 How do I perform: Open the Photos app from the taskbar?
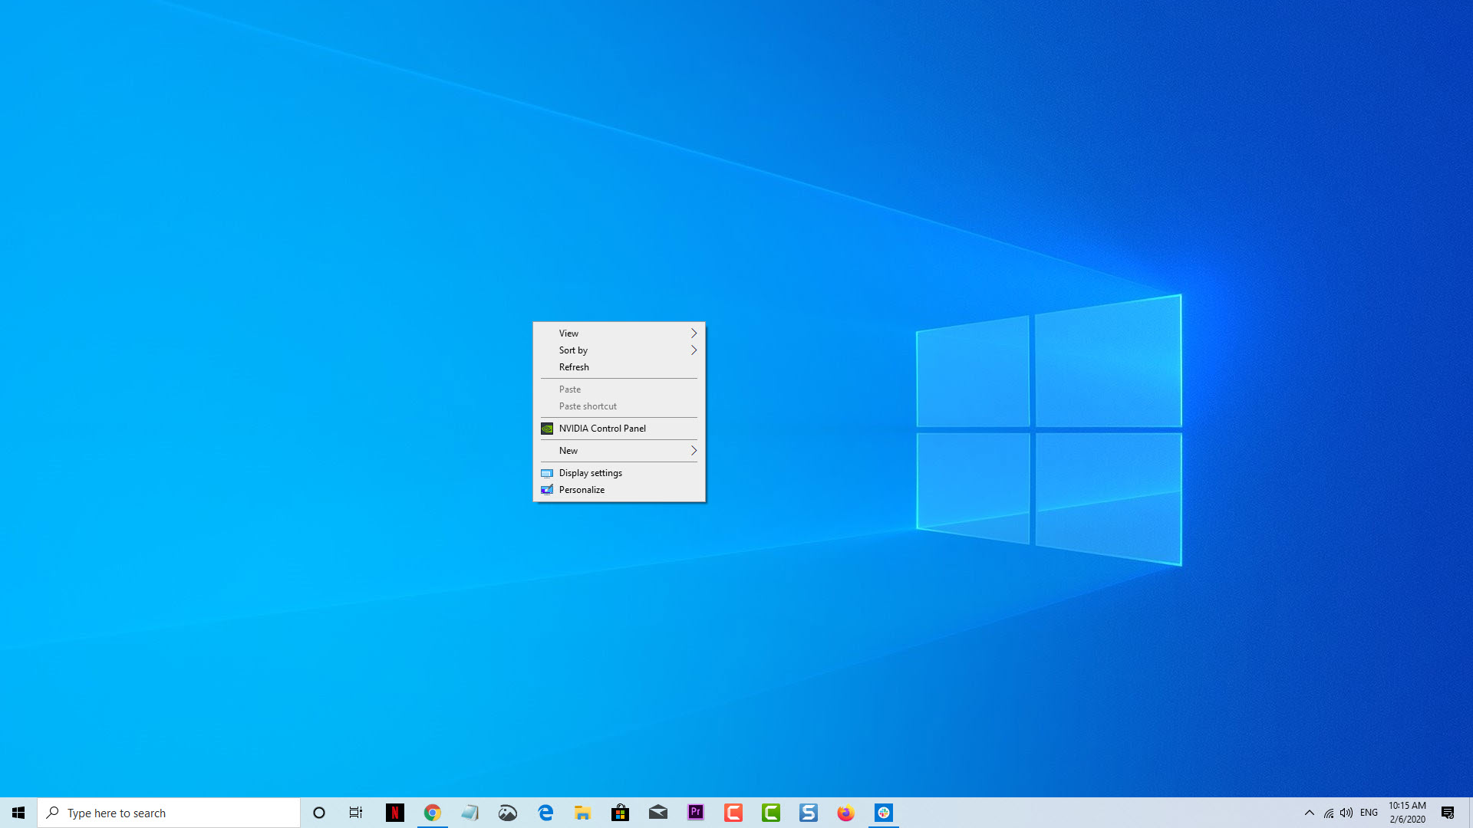507,812
